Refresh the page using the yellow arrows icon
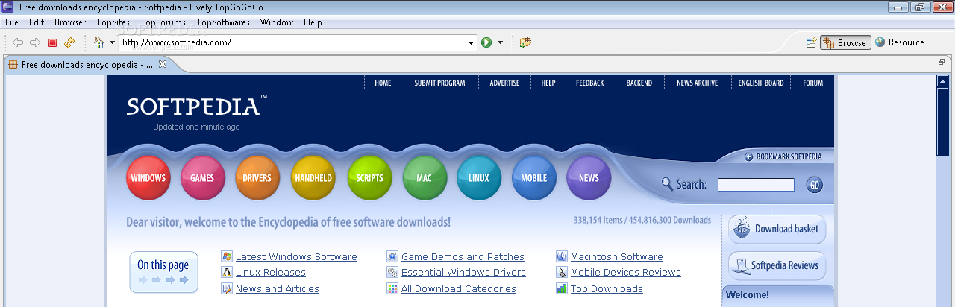 coord(69,42)
